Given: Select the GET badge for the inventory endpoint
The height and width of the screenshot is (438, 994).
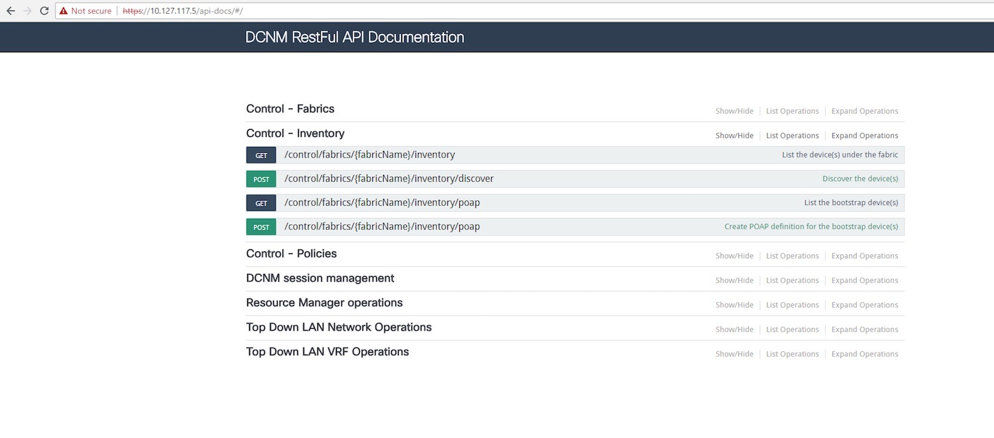Looking at the screenshot, I should tap(260, 155).
